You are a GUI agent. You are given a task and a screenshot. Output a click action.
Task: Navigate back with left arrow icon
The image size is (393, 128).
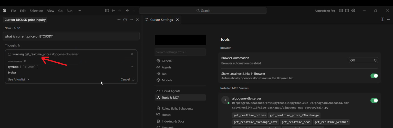(113, 10)
